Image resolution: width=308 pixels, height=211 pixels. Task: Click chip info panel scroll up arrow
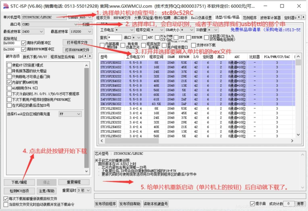(x=303, y=155)
